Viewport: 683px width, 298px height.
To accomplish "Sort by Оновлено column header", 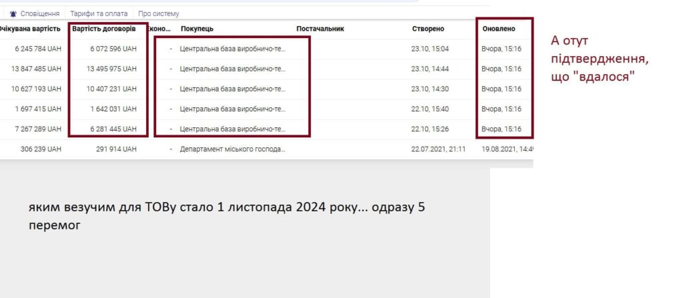I will [x=498, y=29].
